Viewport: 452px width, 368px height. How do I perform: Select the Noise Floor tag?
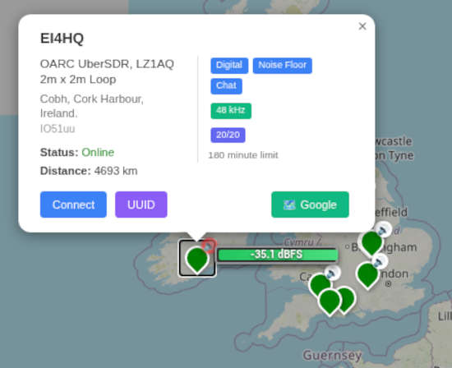click(x=283, y=66)
